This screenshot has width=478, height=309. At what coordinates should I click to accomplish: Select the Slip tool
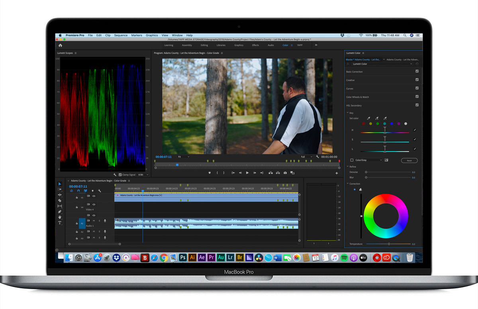pos(60,206)
